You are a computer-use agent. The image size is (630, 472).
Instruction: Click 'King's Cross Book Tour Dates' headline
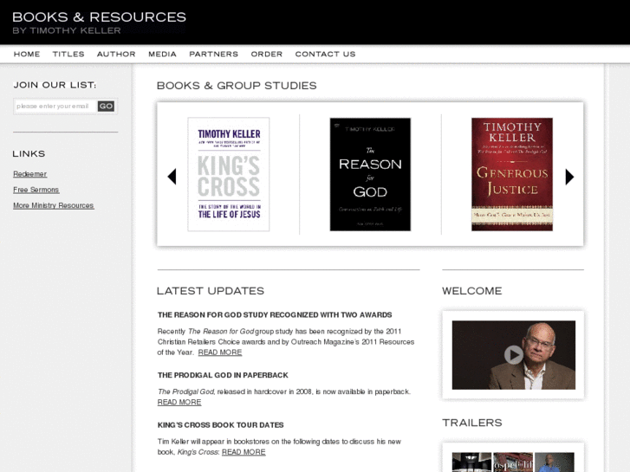point(221,425)
